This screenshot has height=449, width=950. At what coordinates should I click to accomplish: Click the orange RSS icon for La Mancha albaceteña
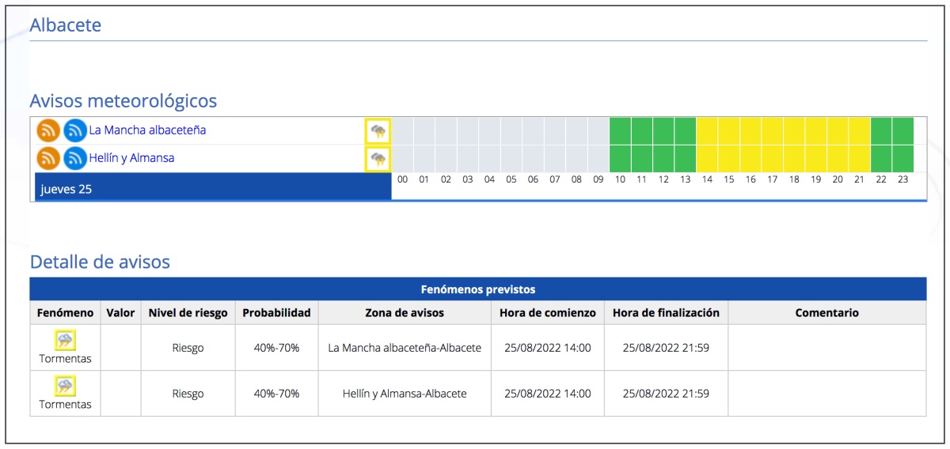pyautogui.click(x=48, y=130)
